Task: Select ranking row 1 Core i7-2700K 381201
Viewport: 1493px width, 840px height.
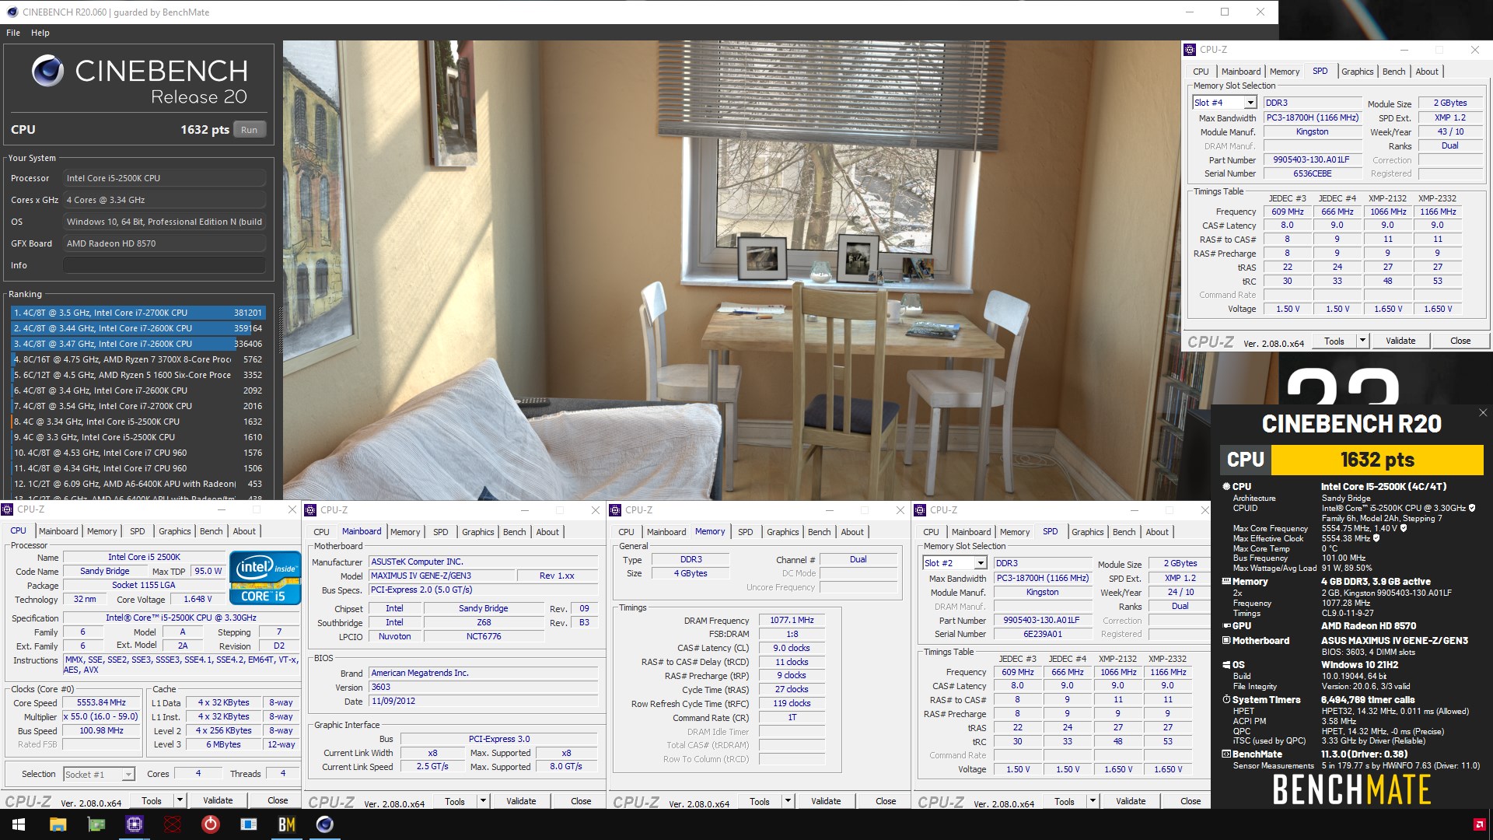Action: (x=138, y=313)
